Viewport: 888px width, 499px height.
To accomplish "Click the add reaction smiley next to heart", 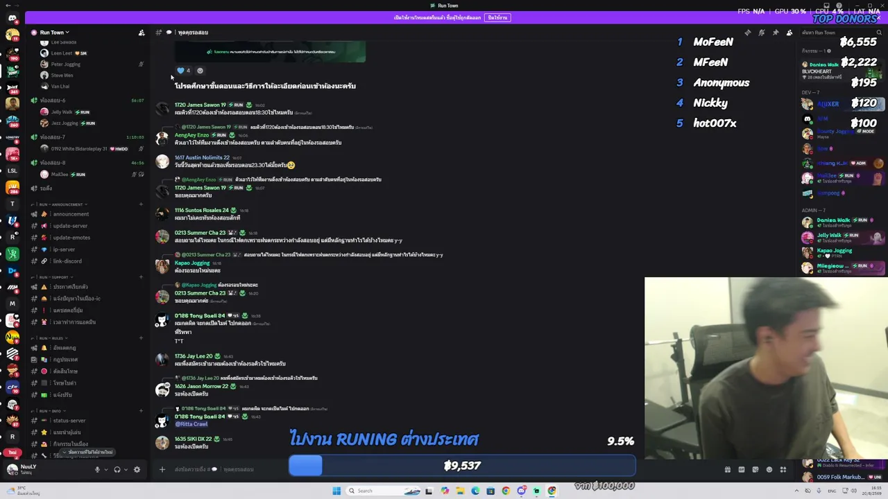I will (x=200, y=71).
